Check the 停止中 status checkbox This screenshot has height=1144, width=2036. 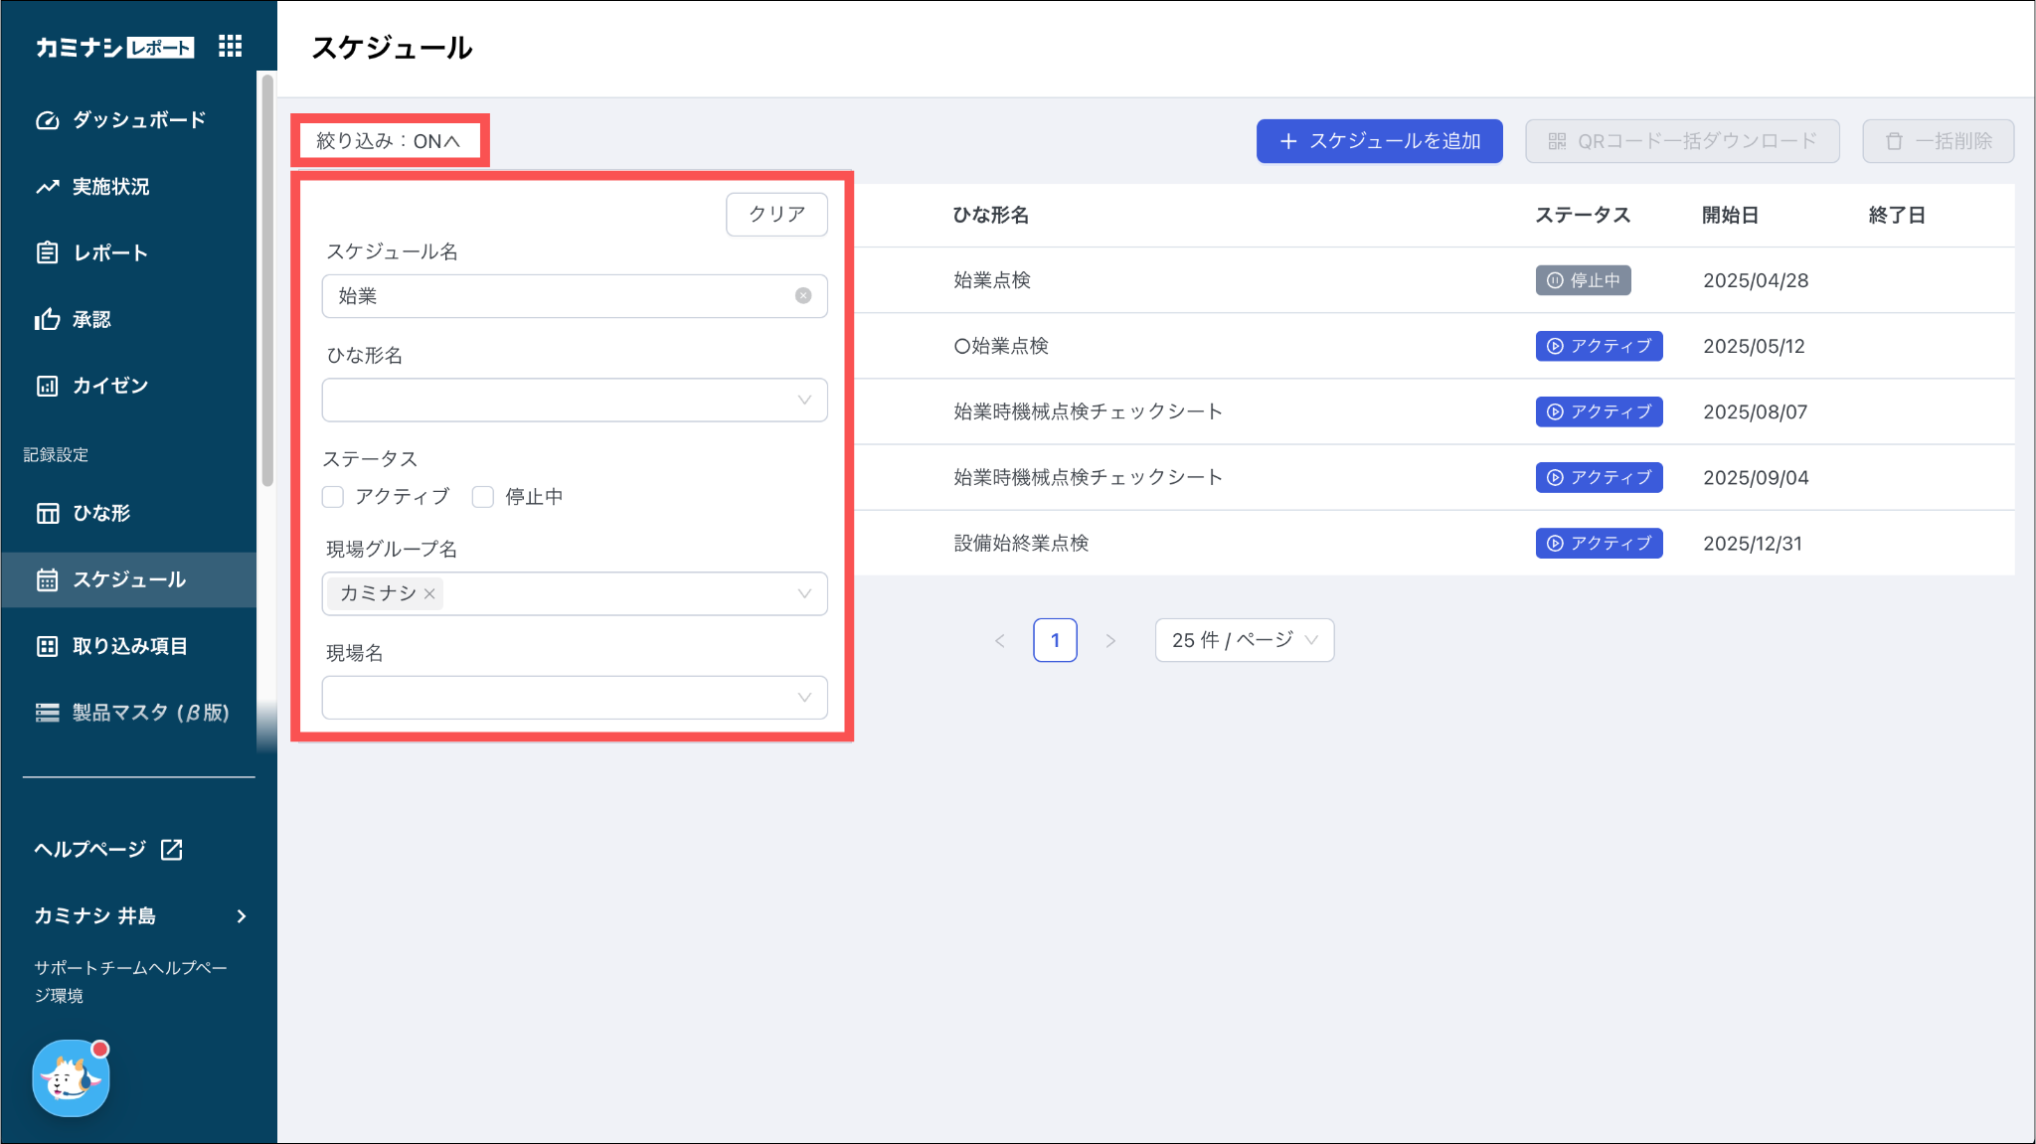[483, 497]
